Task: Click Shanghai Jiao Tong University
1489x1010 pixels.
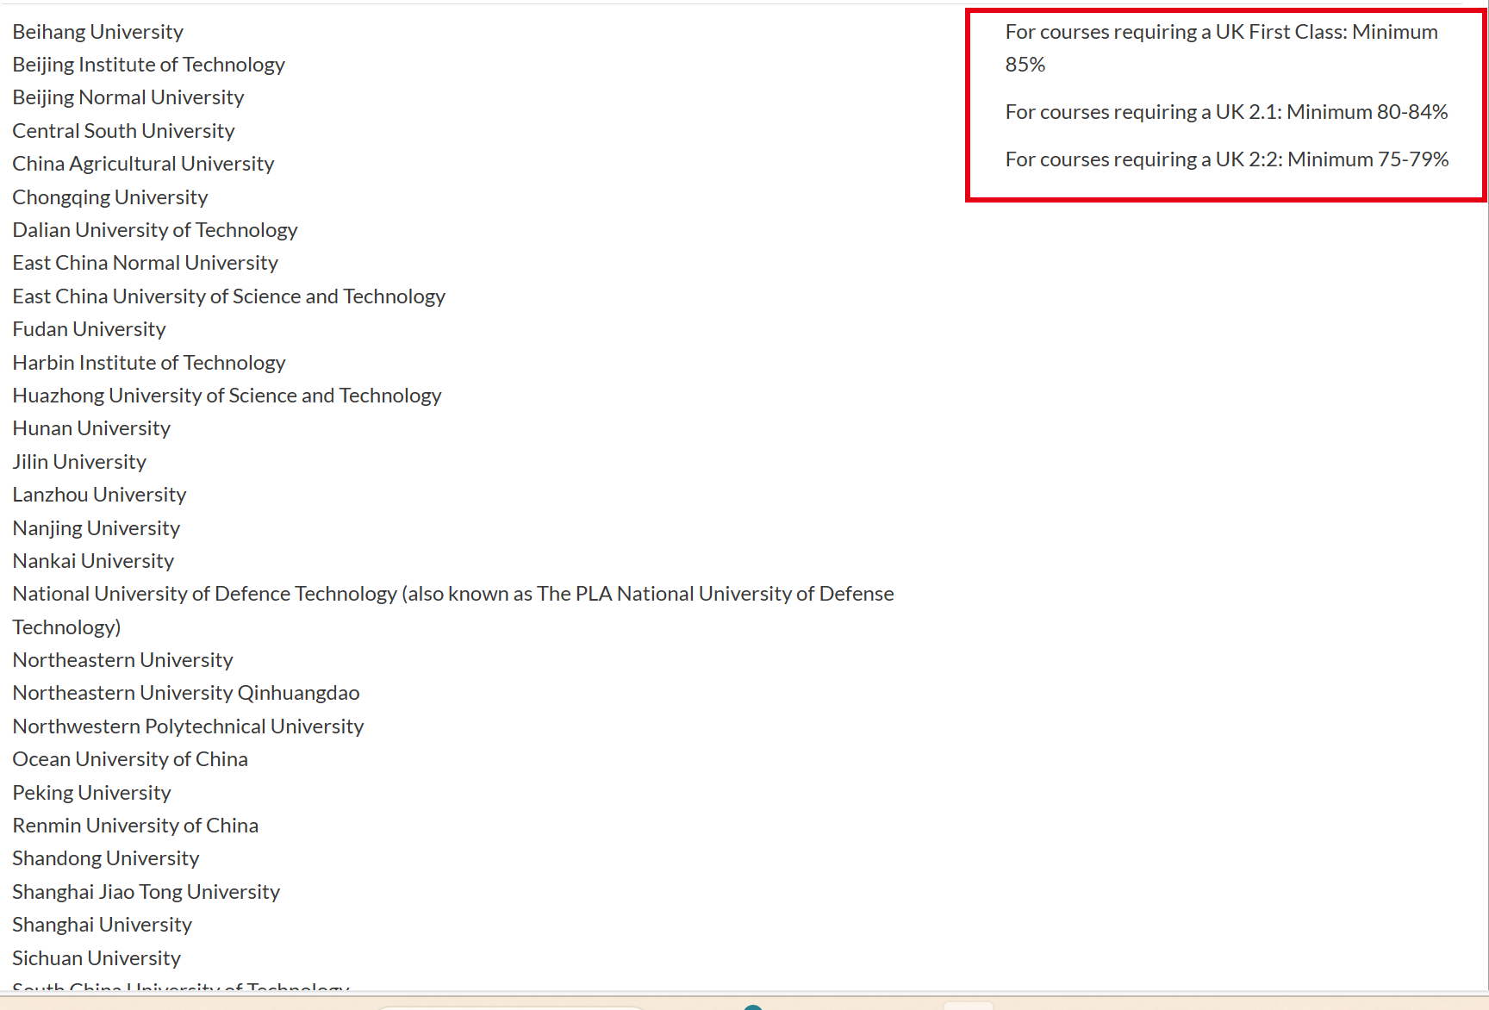Action: (x=146, y=892)
